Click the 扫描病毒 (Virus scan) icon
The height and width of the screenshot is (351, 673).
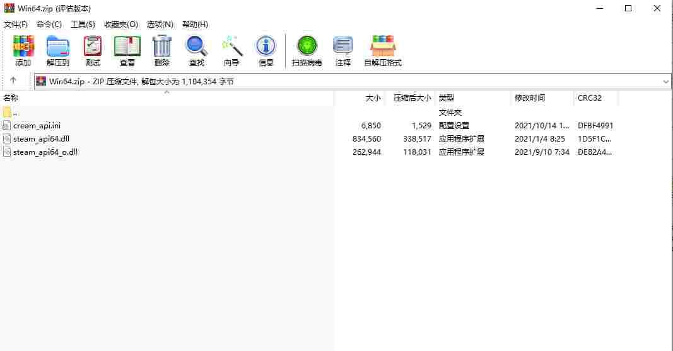point(307,46)
